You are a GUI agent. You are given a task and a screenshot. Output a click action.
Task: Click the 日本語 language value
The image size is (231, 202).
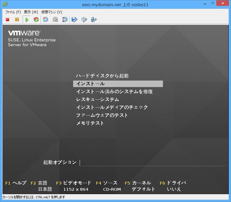45,189
